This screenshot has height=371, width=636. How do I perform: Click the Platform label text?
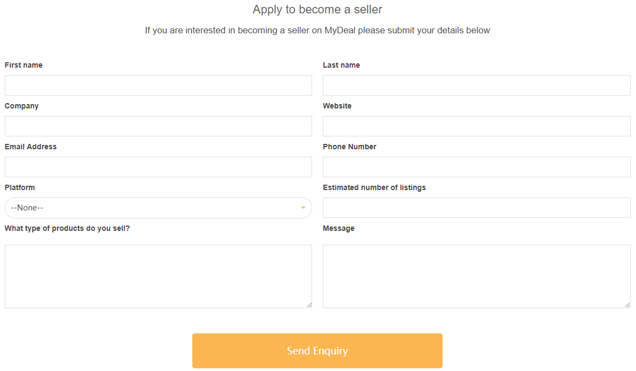(20, 187)
